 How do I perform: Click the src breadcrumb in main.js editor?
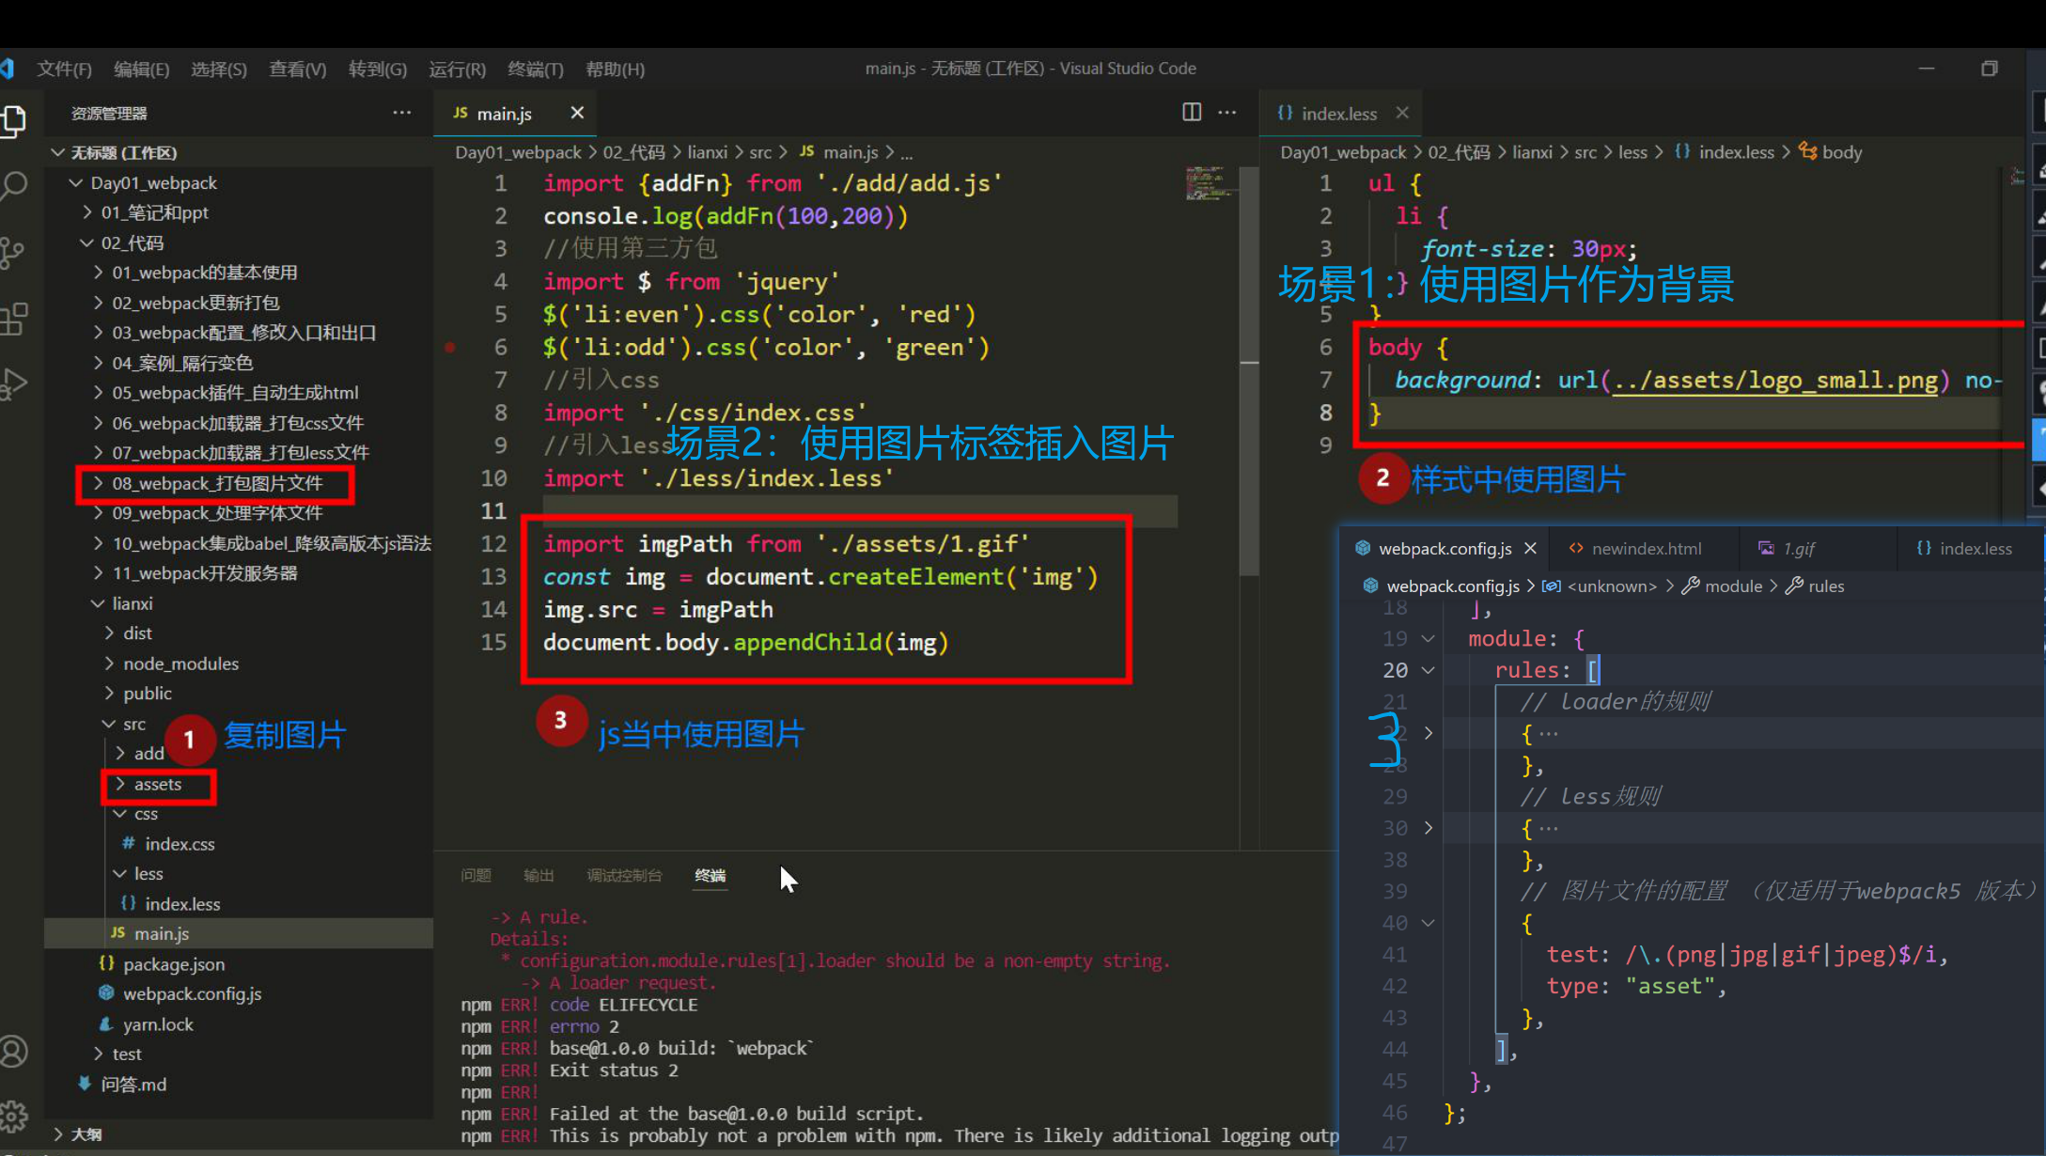[x=760, y=152]
